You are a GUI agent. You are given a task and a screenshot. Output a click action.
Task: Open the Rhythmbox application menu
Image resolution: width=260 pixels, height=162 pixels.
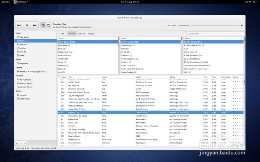[21, 2]
